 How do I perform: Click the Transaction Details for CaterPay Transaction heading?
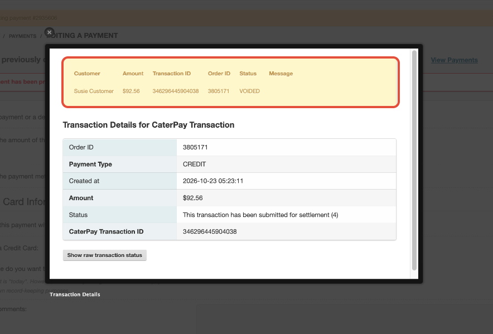point(148,125)
